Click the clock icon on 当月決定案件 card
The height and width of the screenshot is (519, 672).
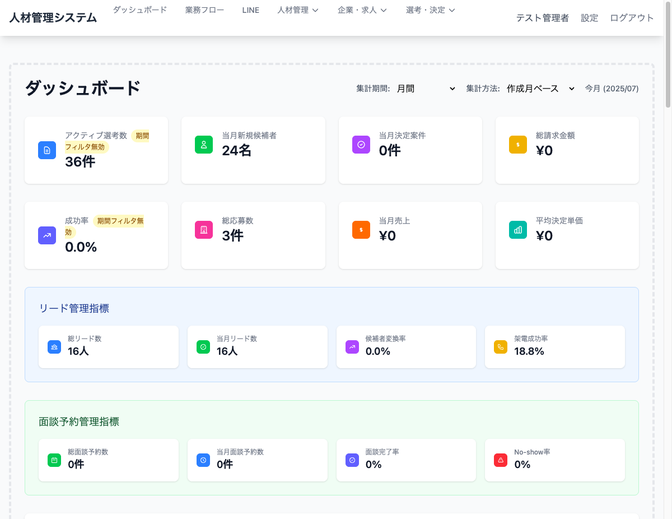(361, 145)
